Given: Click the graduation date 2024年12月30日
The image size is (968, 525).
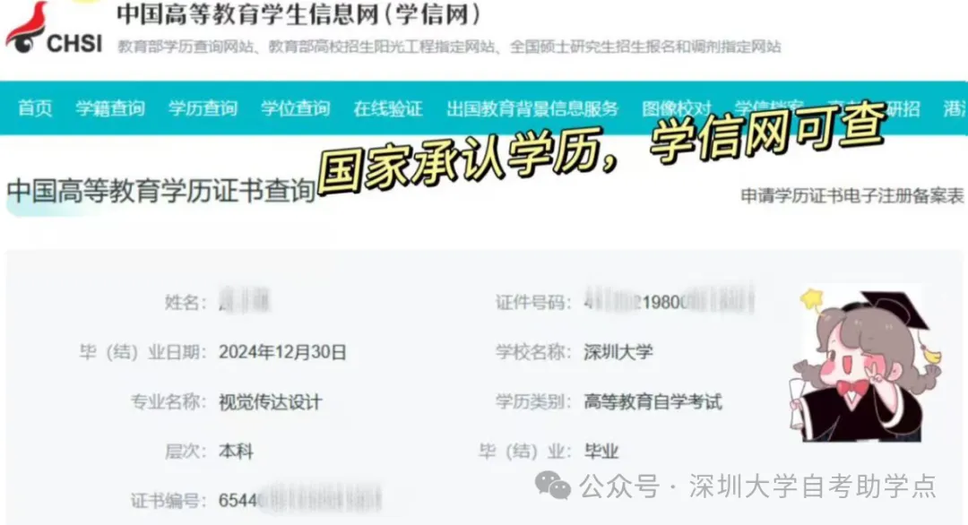Looking at the screenshot, I should [x=282, y=352].
